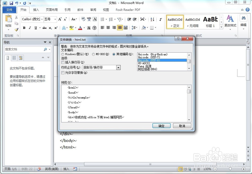Click the Save icon in quick access toolbar
Viewport: 252px width, 174px height.
tap(11, 3)
